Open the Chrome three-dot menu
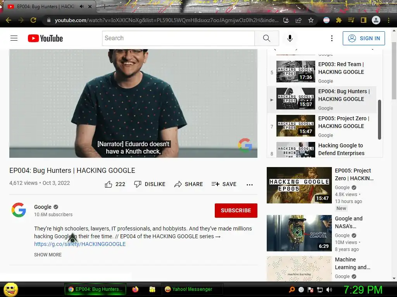Viewport: 397px width, 297px height. click(x=388, y=20)
